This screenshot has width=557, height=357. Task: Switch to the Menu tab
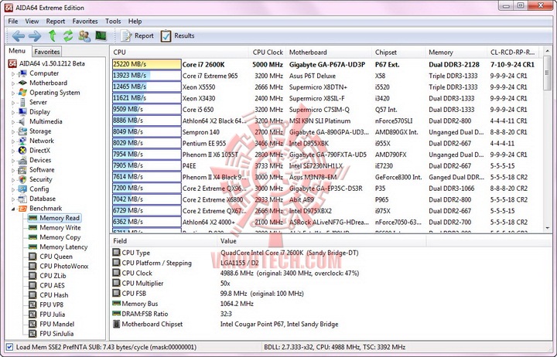17,51
